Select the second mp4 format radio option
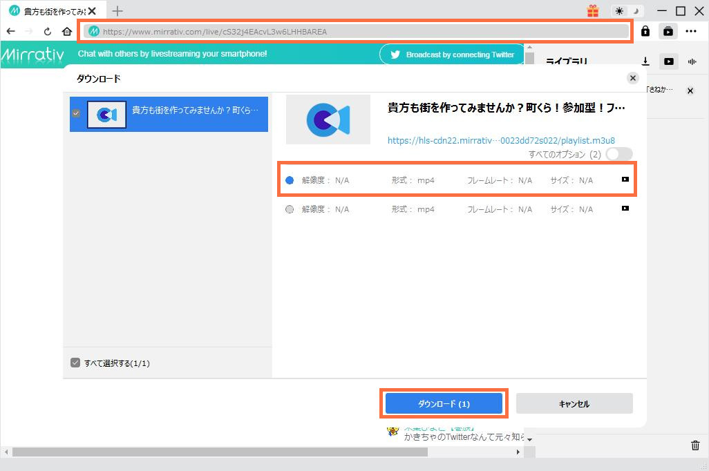 point(290,209)
